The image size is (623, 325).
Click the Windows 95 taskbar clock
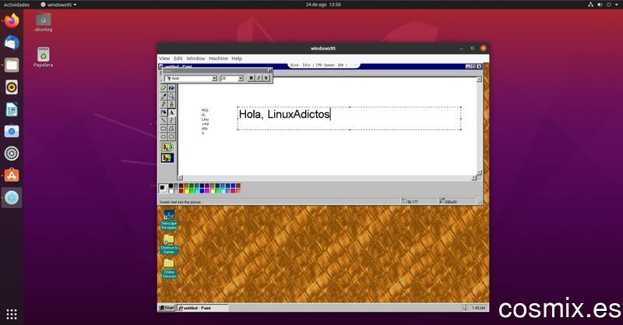click(x=478, y=308)
